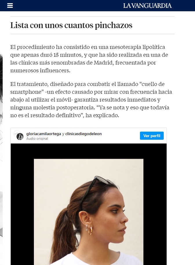
Task: Click the Audio original link
Action: tap(37, 139)
